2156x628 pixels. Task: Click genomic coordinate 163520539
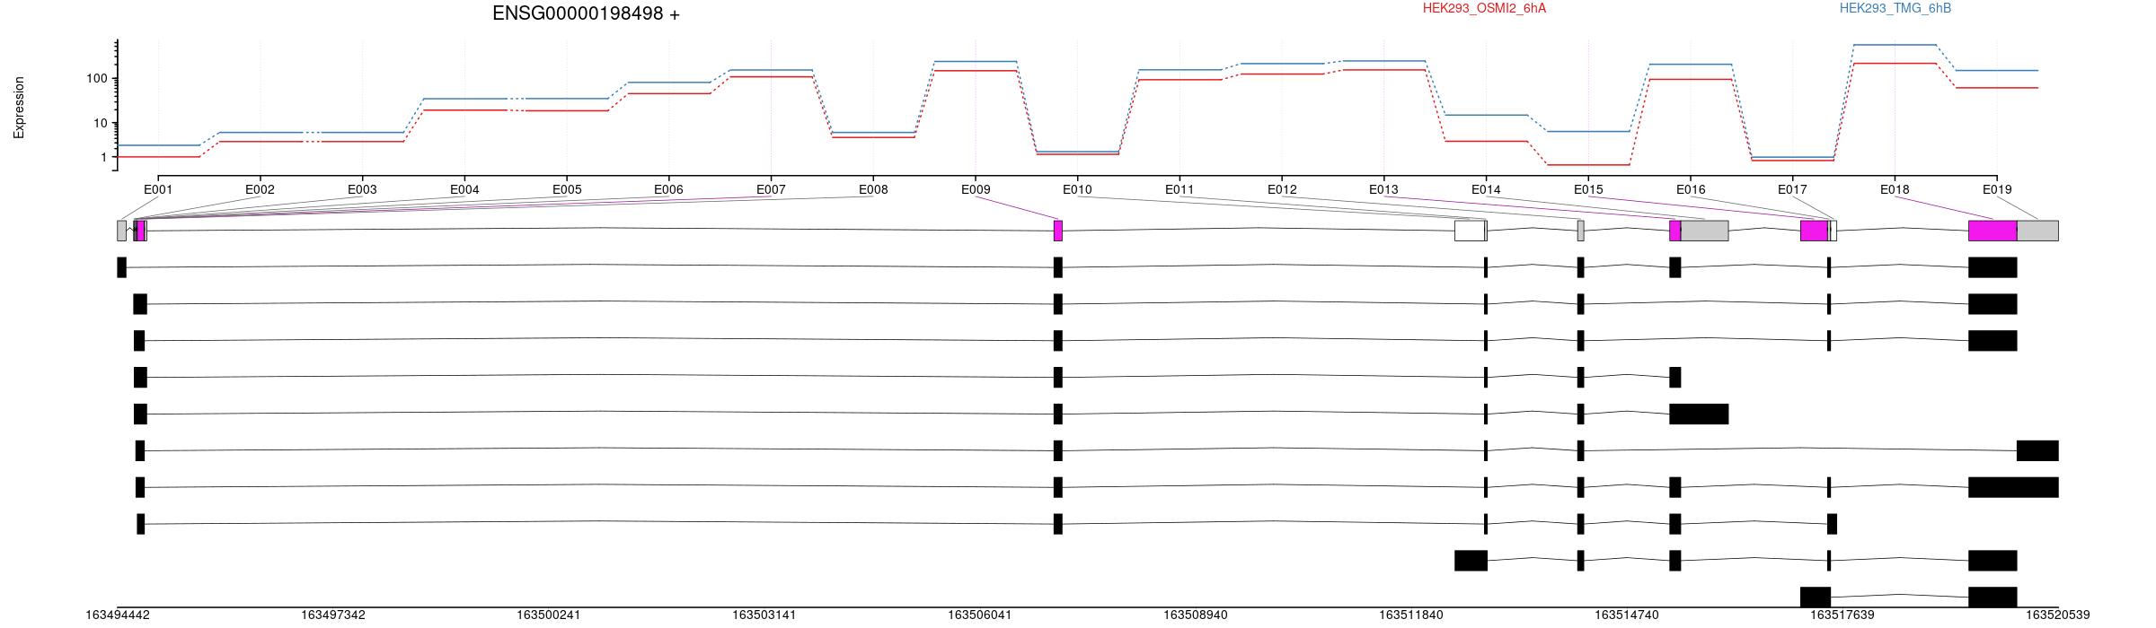click(2058, 615)
